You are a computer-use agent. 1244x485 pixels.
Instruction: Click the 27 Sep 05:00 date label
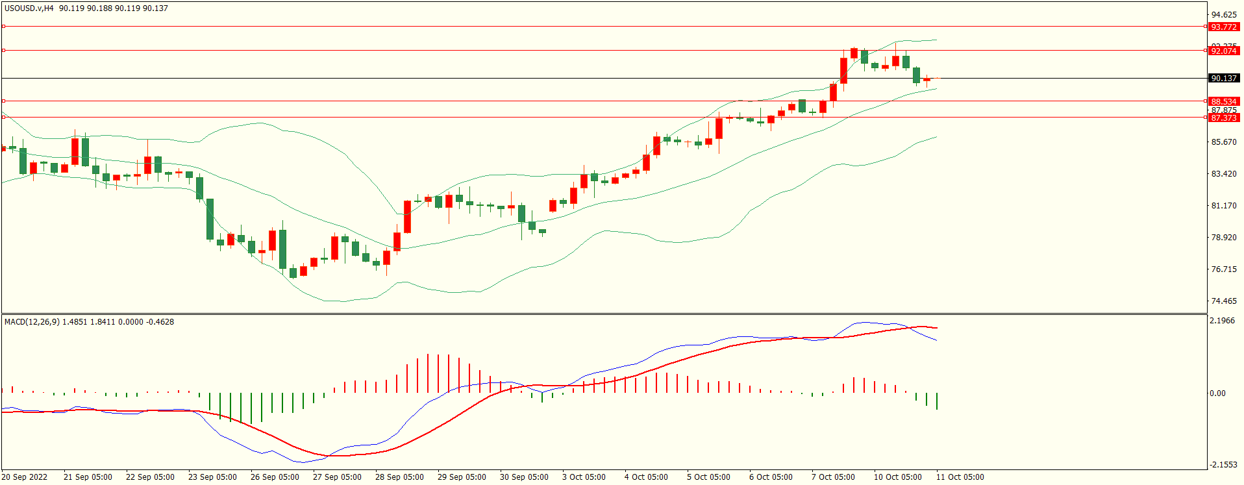337,477
